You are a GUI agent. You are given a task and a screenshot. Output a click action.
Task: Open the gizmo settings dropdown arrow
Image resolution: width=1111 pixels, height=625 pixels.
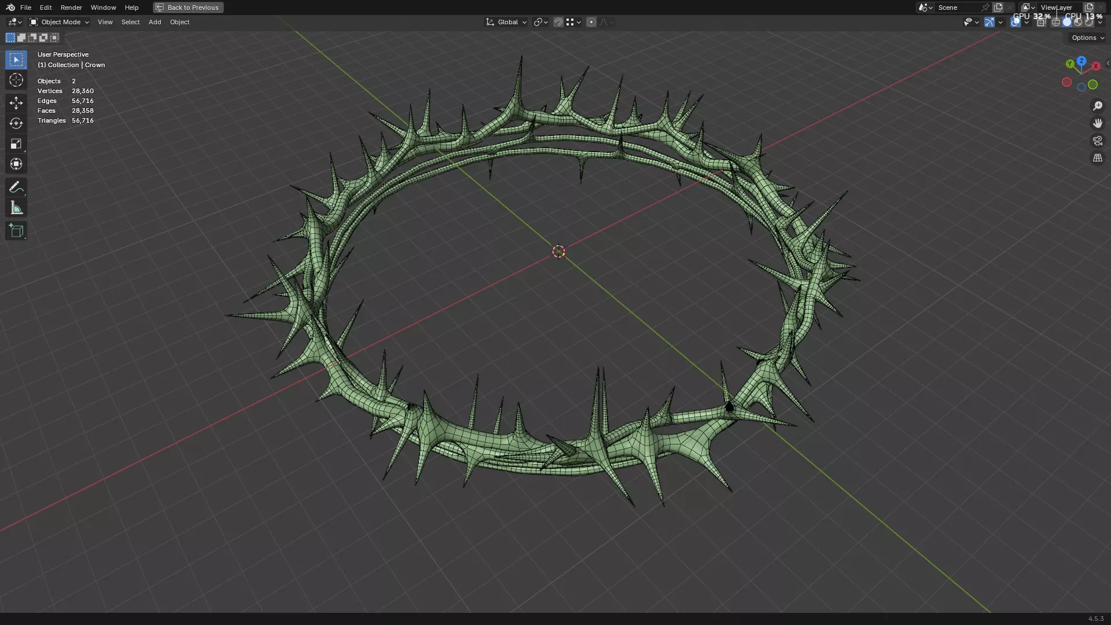(1000, 22)
